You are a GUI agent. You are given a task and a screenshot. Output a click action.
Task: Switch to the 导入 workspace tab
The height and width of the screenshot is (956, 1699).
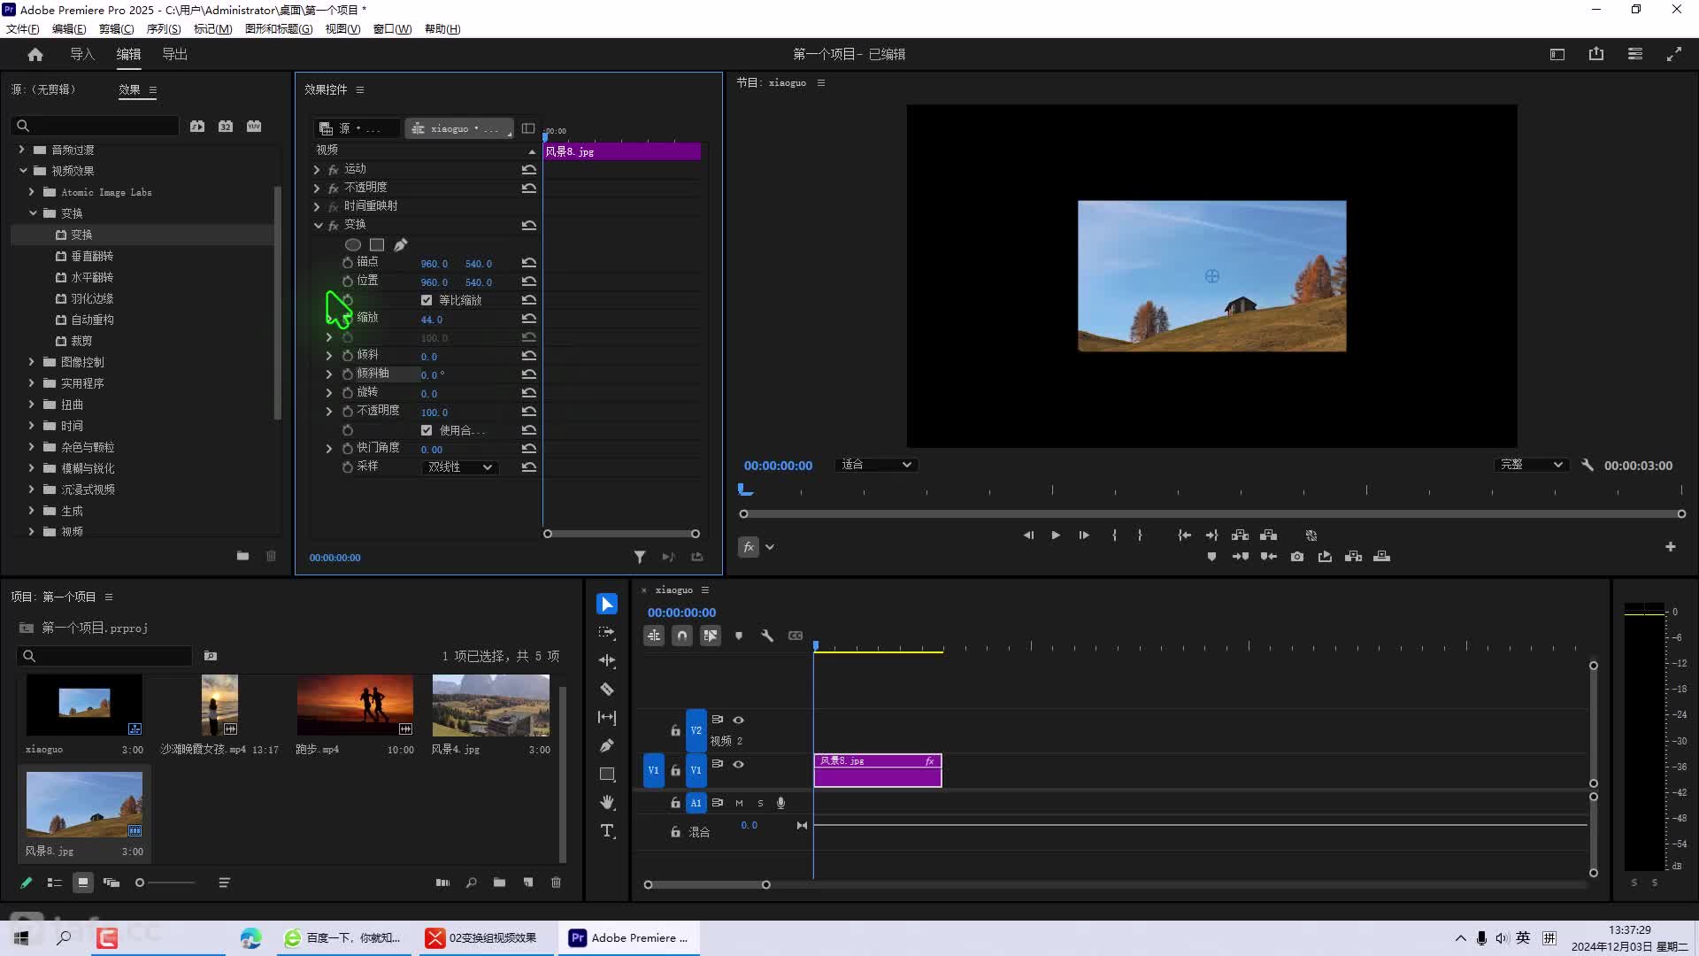click(82, 54)
